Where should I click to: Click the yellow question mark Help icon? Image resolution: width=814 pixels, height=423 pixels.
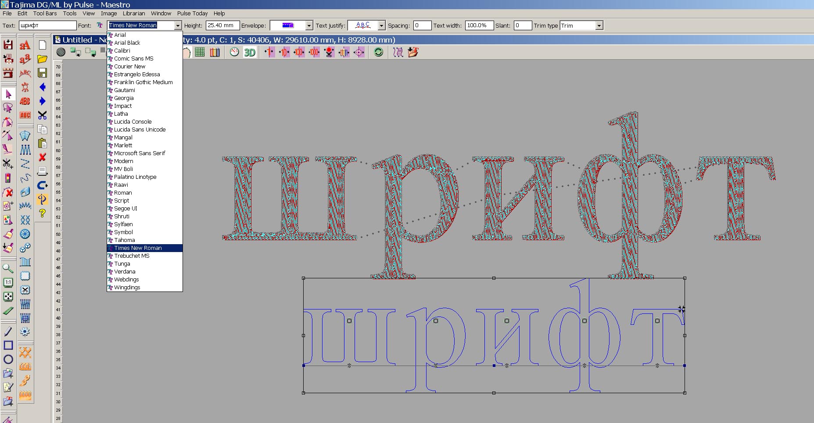pos(42,213)
